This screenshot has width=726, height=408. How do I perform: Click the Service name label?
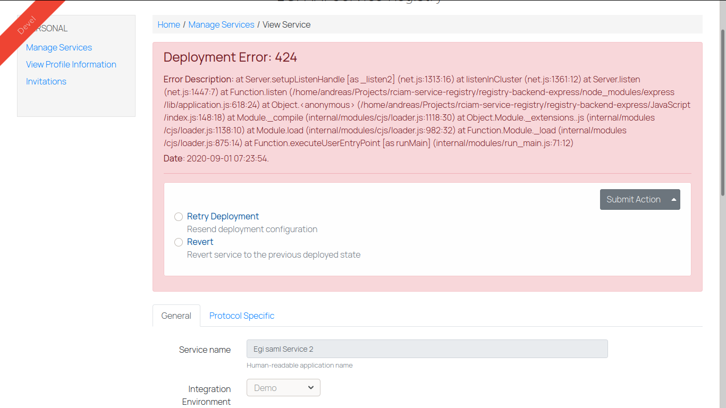coord(205,350)
